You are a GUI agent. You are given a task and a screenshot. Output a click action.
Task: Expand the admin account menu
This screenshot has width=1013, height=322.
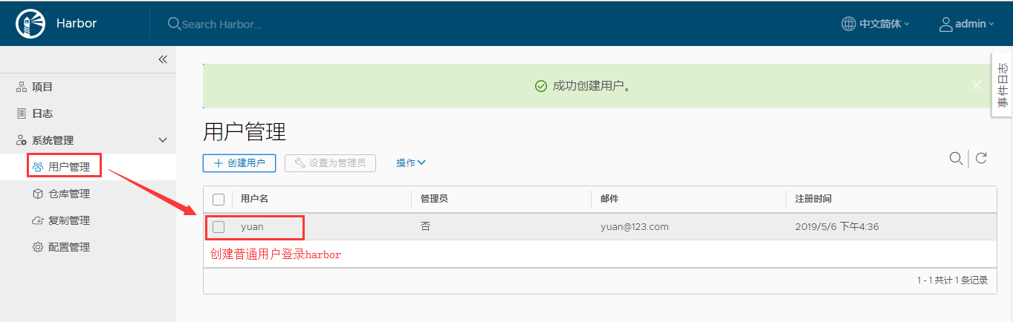(974, 24)
